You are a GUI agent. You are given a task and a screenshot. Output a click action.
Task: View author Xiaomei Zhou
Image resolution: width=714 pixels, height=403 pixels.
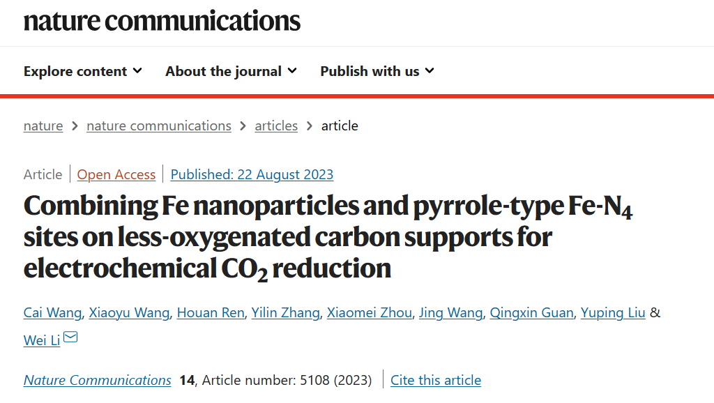click(x=370, y=313)
